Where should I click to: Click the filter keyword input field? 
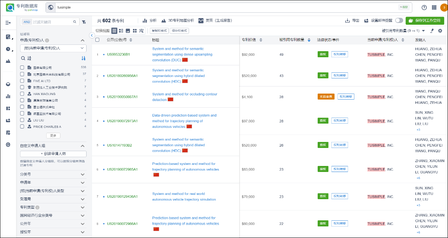[52, 22]
